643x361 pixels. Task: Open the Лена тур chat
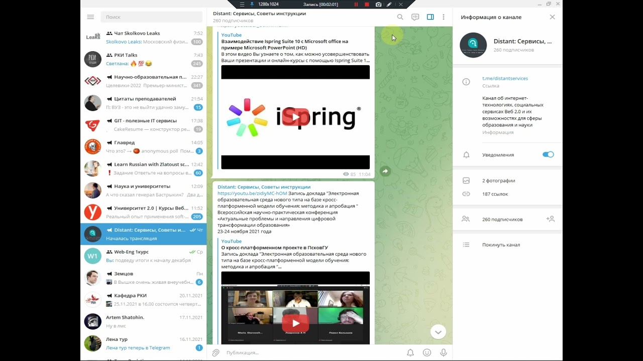[143, 343]
